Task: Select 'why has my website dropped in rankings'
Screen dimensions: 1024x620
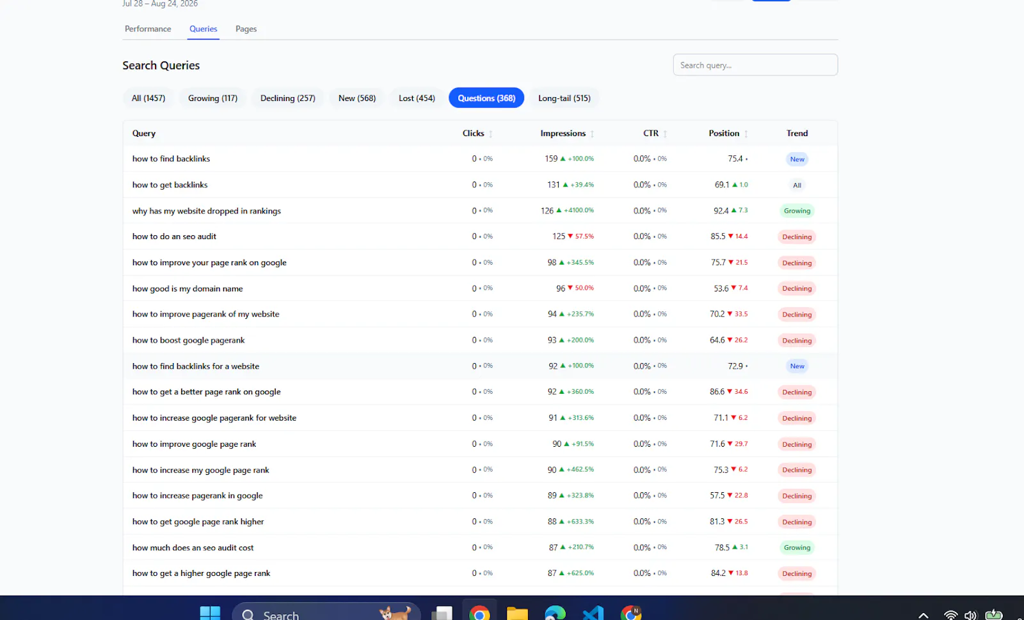Action: 206,211
